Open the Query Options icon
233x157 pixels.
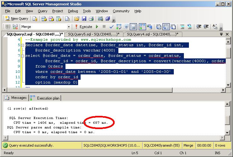point(126,27)
